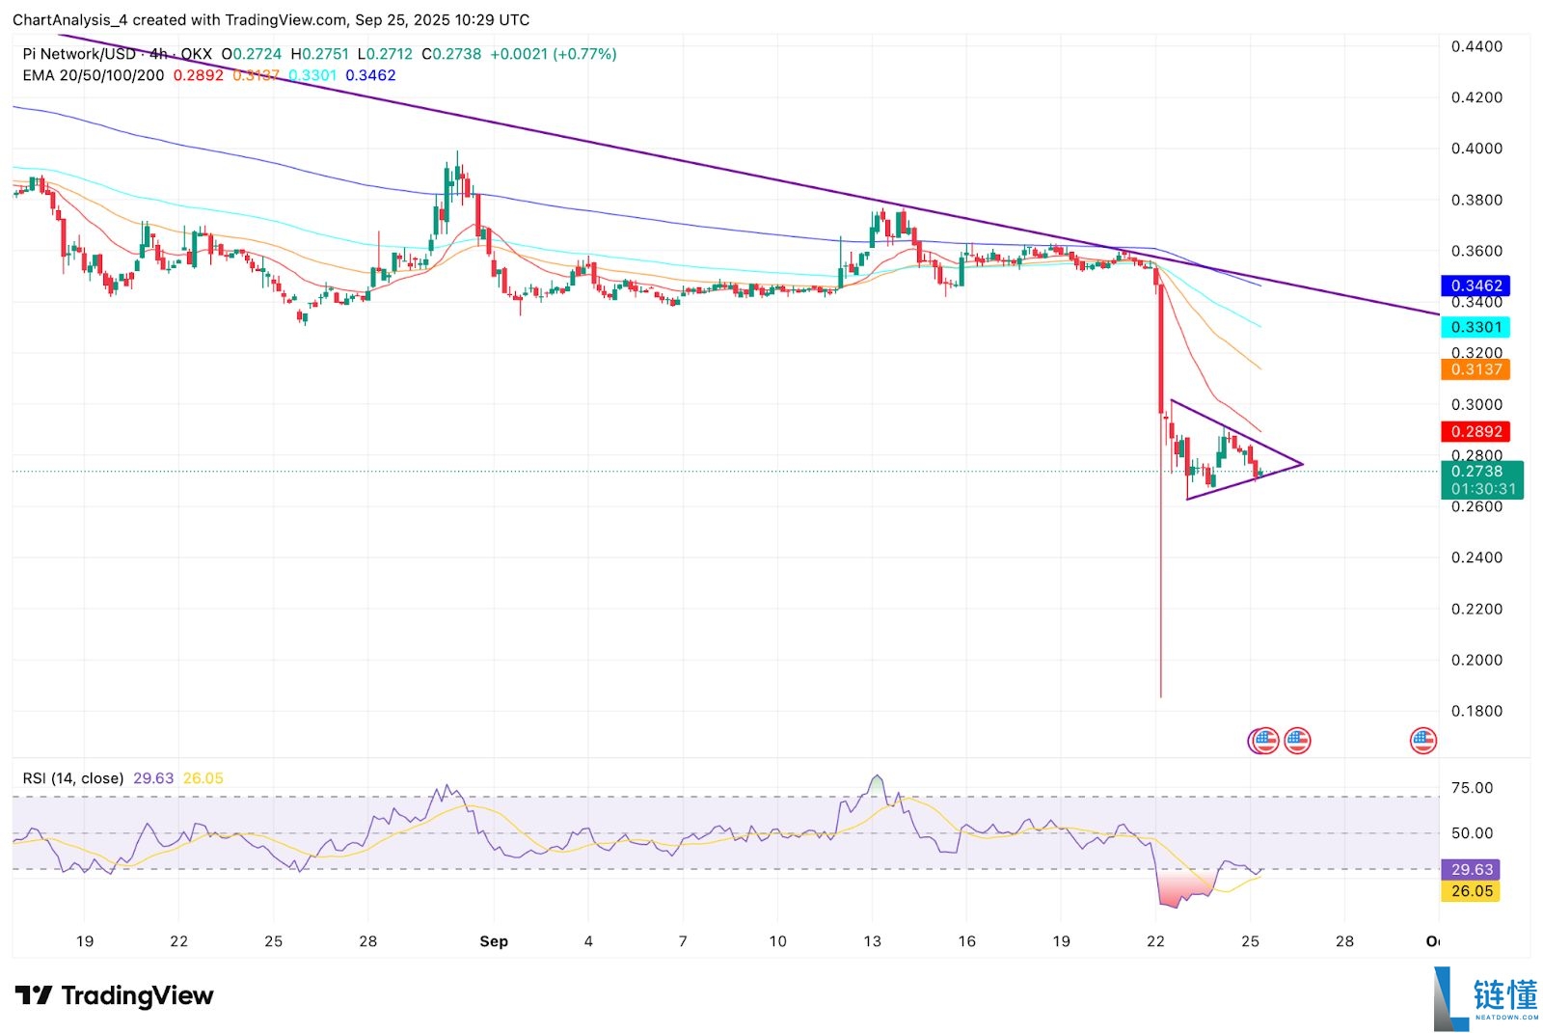The width and height of the screenshot is (1543, 1033).
Task: Select the 0.4400 level on price axis
Action: 1476,46
